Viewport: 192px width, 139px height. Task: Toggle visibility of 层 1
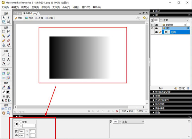(156, 28)
